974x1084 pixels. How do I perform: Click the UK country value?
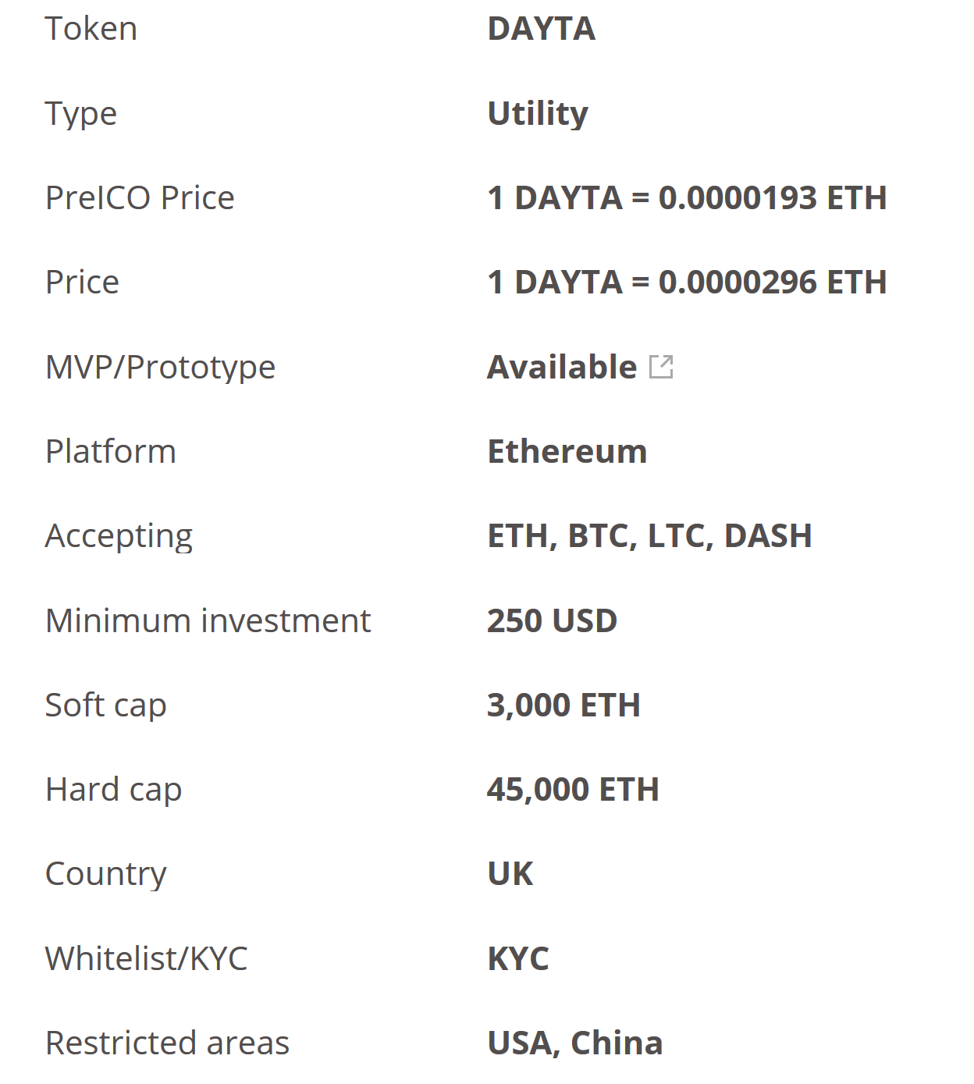tap(510, 874)
